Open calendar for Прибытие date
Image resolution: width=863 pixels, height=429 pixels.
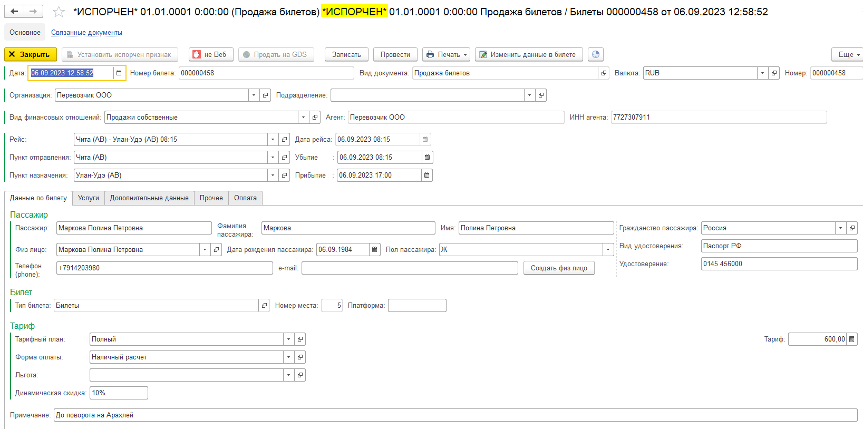tap(426, 175)
